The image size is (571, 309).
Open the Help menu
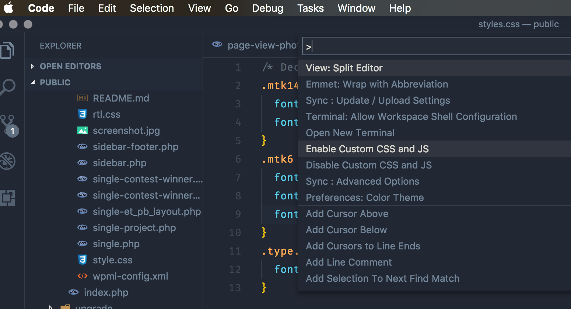[x=400, y=8]
